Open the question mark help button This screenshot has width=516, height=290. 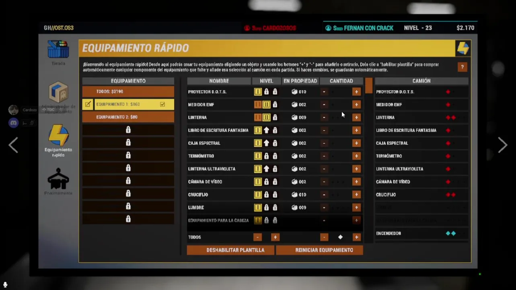coord(462,67)
